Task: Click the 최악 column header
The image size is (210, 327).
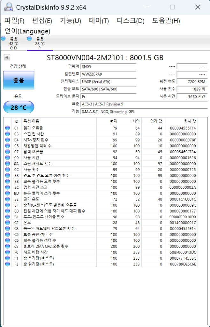Action: 130,121
